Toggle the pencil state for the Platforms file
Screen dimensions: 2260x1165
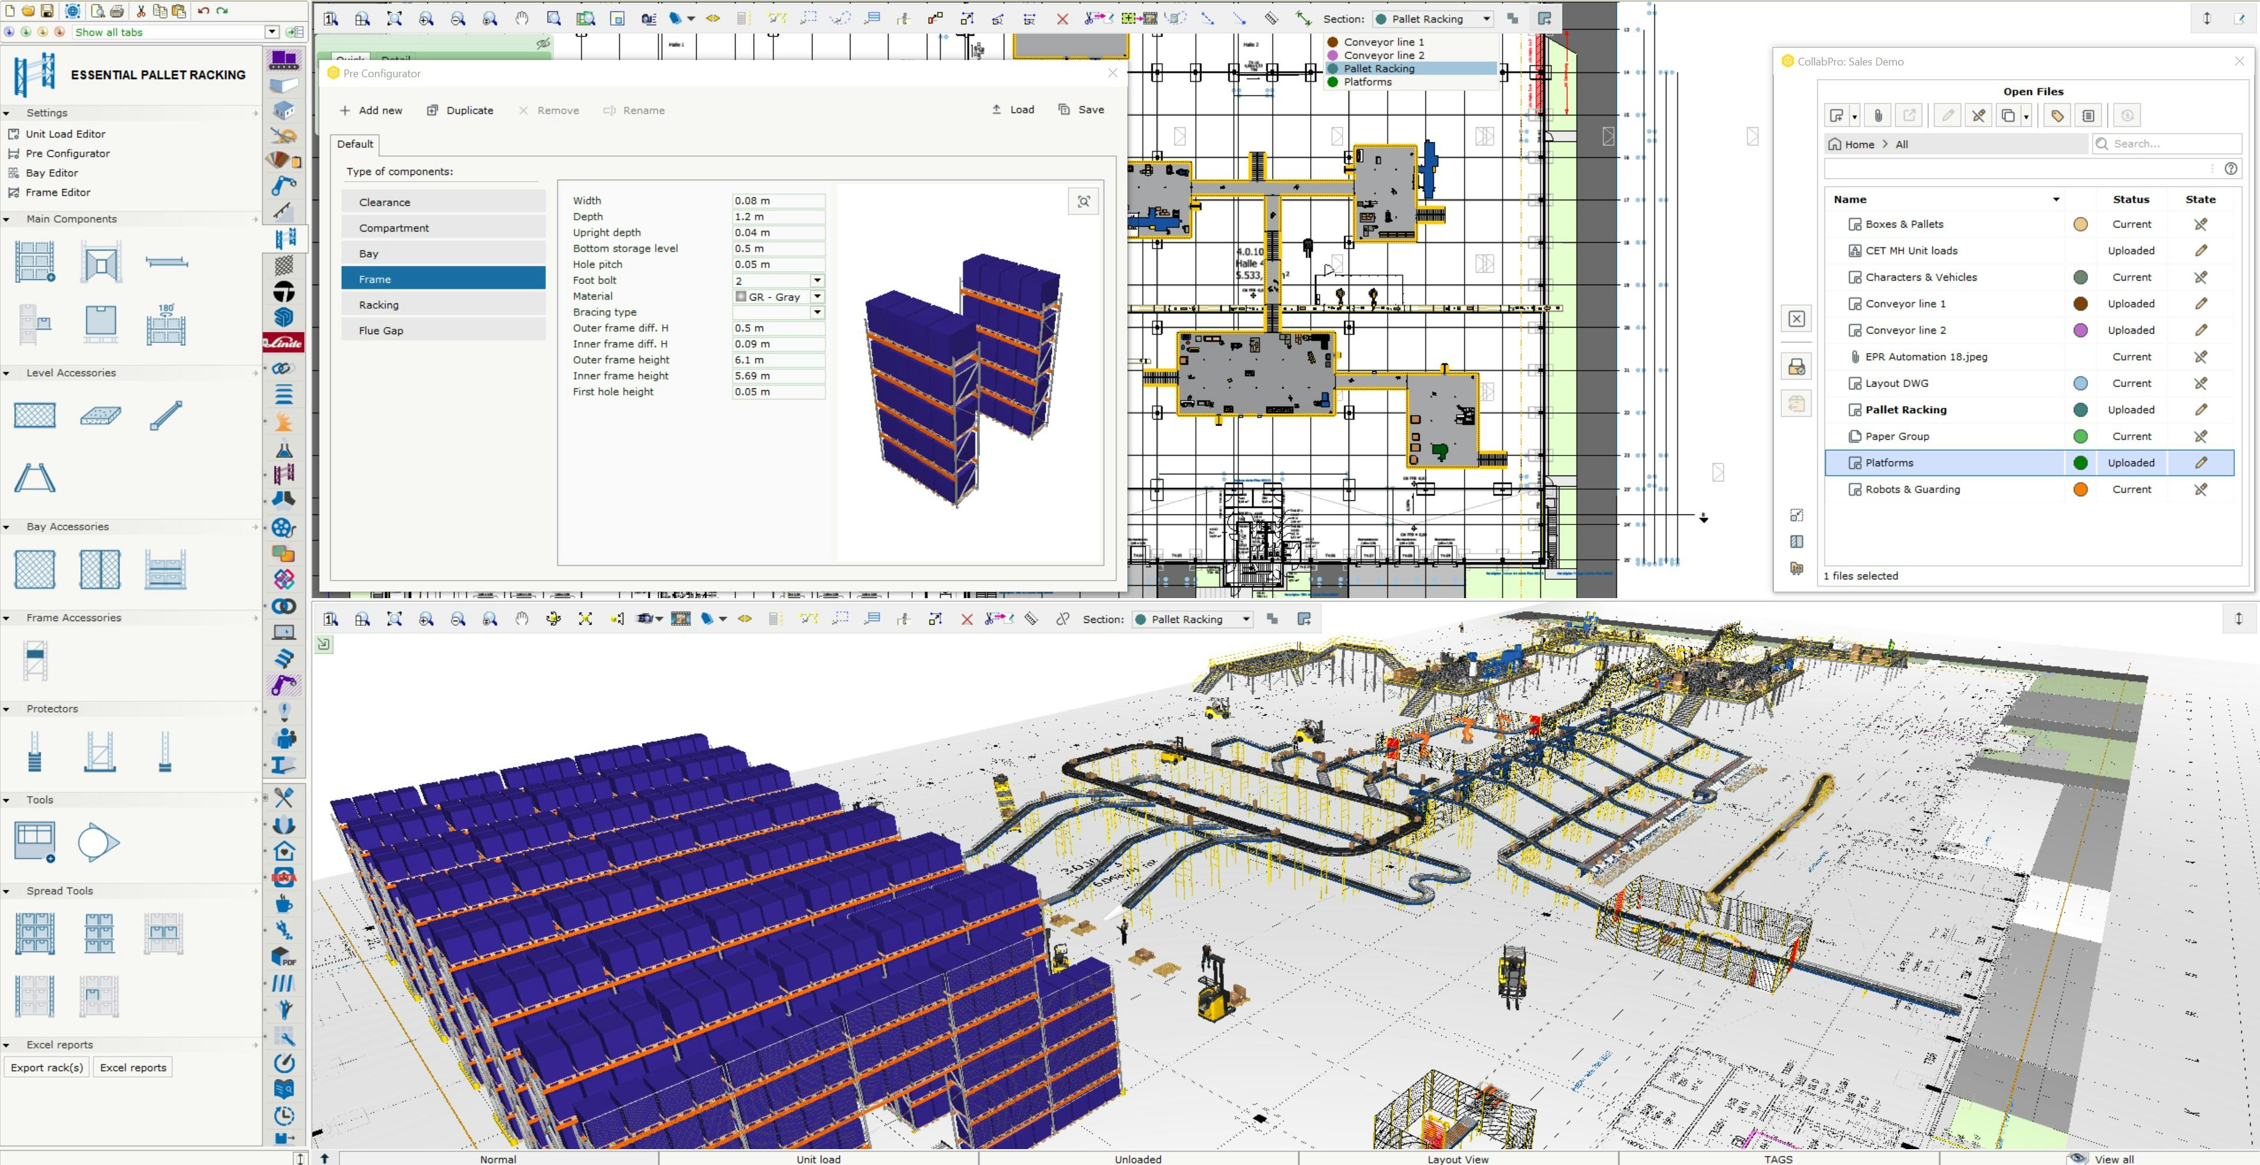[x=2200, y=463]
